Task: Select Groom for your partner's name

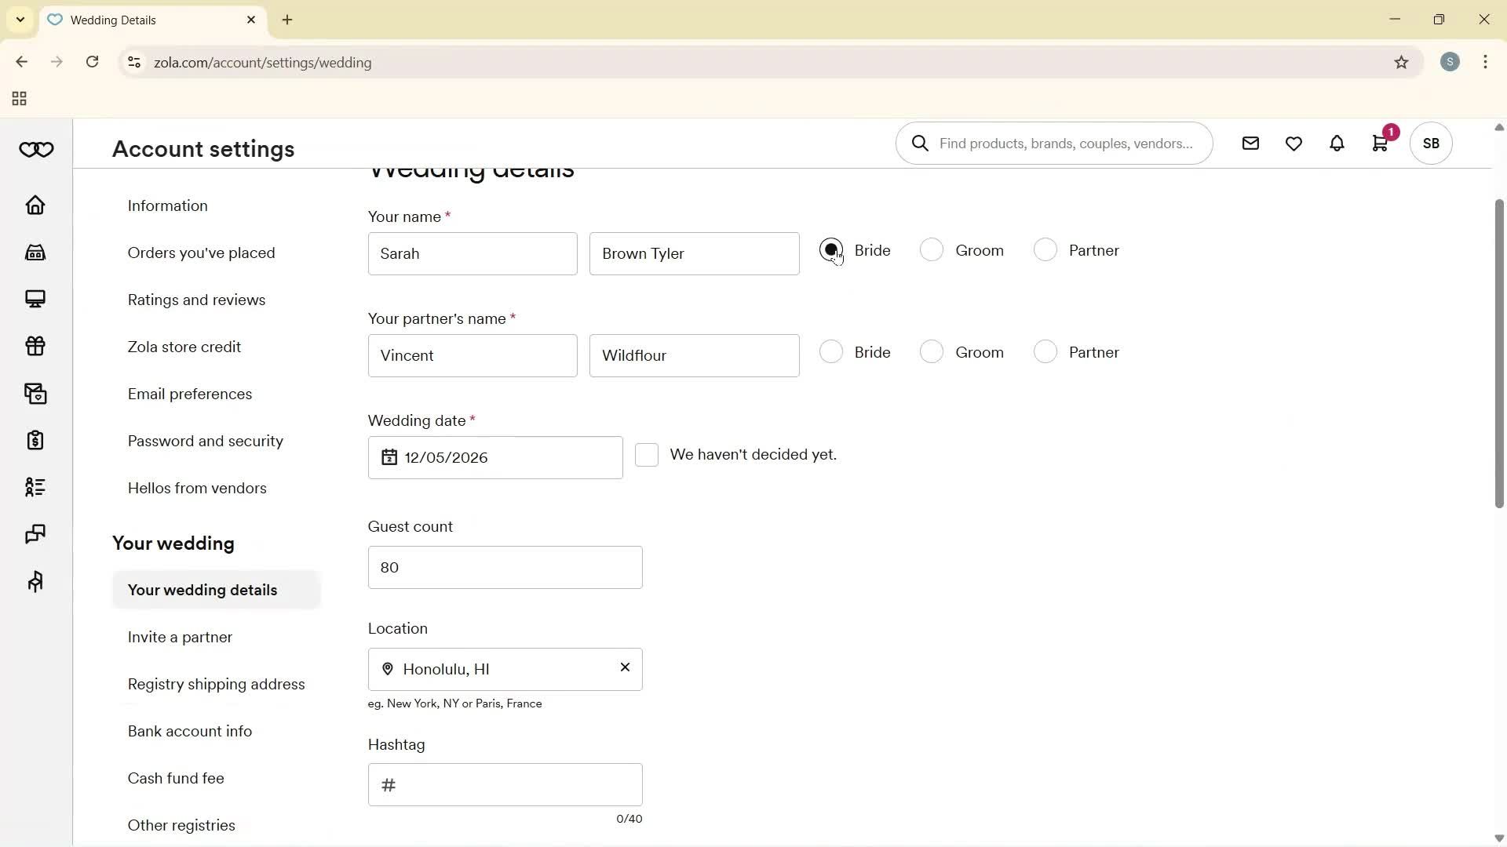Action: point(932,352)
